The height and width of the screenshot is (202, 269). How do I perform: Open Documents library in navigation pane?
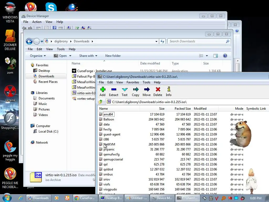coord(46,98)
